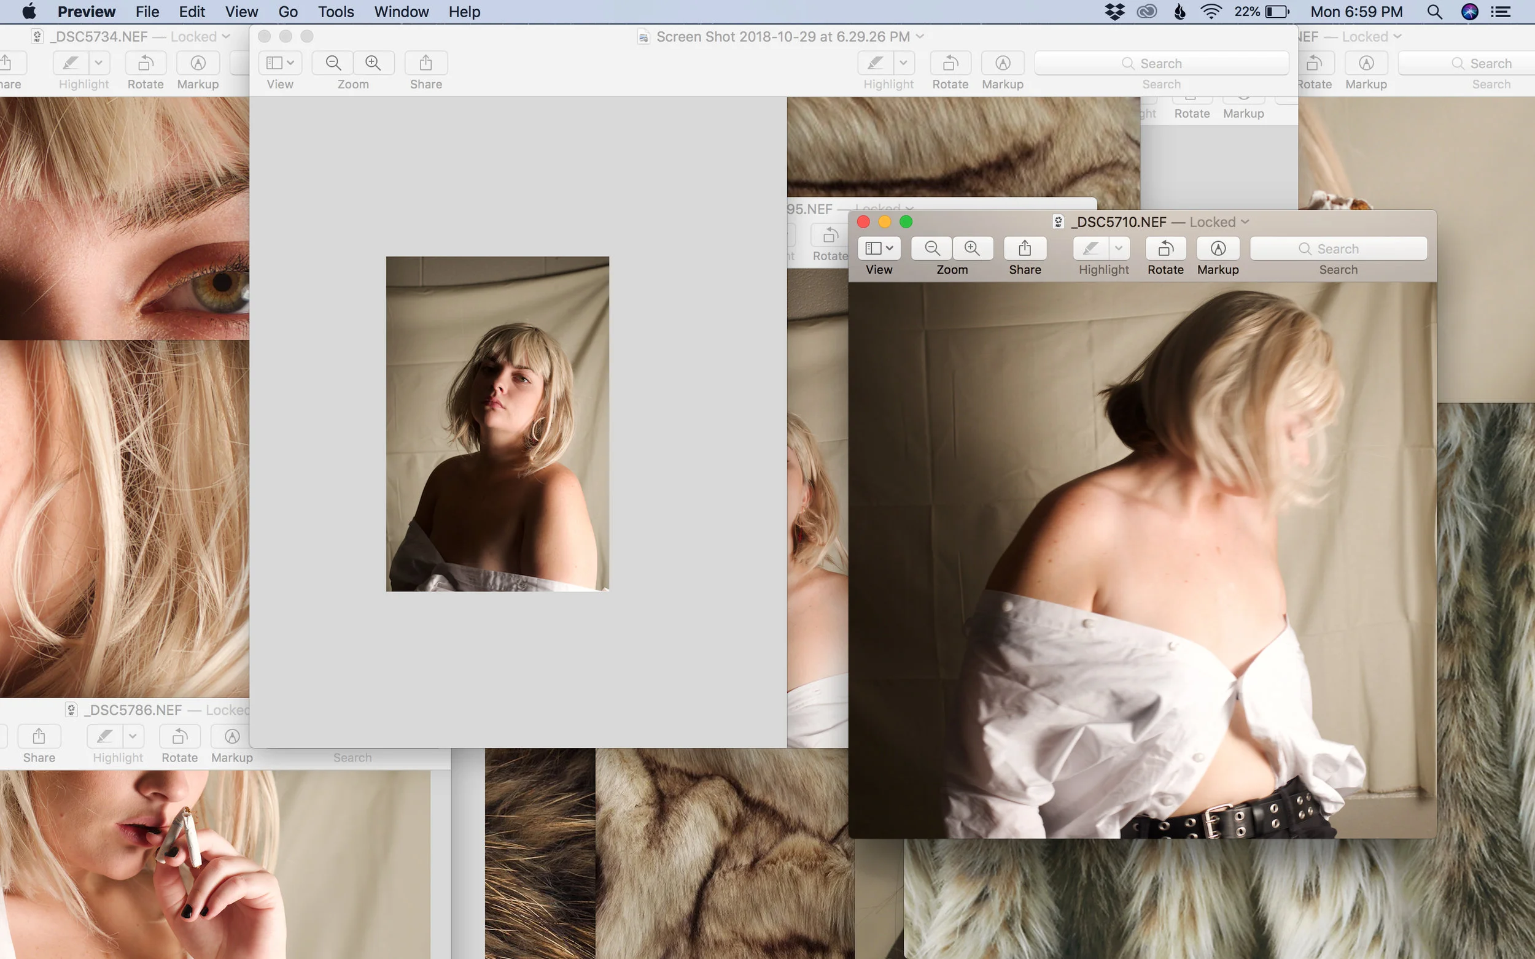Click the Zoom In magnifier in the Screen Shot window

click(373, 63)
